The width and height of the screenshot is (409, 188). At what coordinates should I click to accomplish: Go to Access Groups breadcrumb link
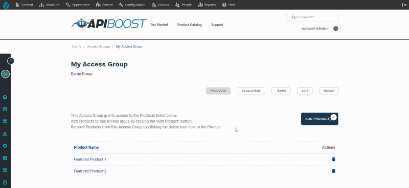coord(98,46)
